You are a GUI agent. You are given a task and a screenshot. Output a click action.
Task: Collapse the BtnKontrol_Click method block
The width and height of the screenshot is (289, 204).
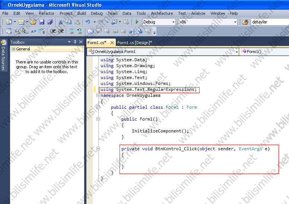[98, 148]
